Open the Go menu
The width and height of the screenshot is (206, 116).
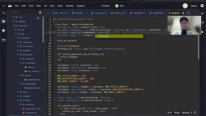[x=45, y=6]
